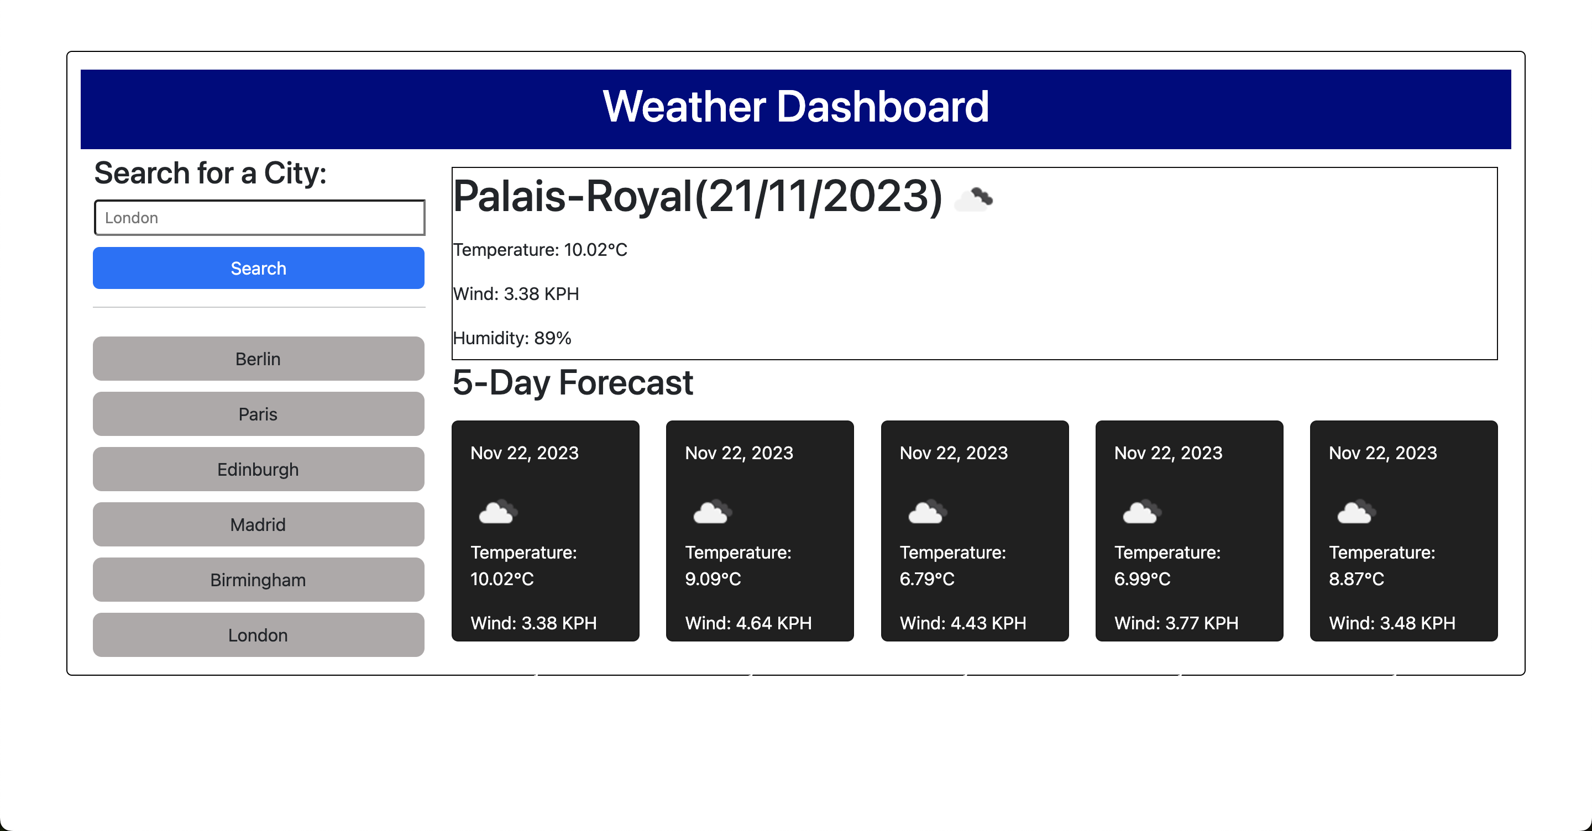The height and width of the screenshot is (831, 1592).
Task: Click the city search input field
Action: coord(259,218)
